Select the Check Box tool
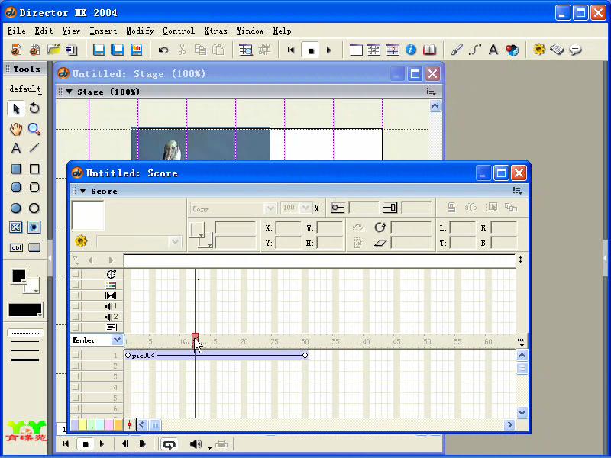611x458 pixels. point(16,227)
